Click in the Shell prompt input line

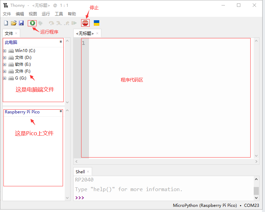[x=164, y=198]
